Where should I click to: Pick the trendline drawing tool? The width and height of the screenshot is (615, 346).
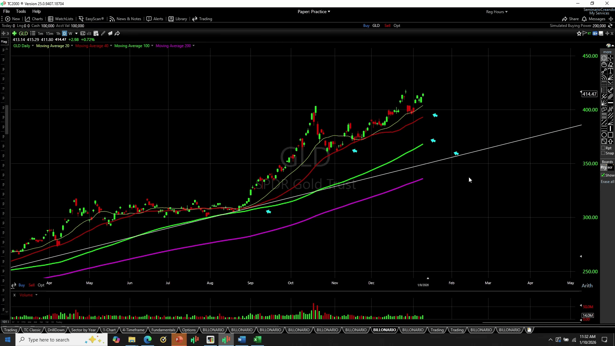(x=604, y=71)
